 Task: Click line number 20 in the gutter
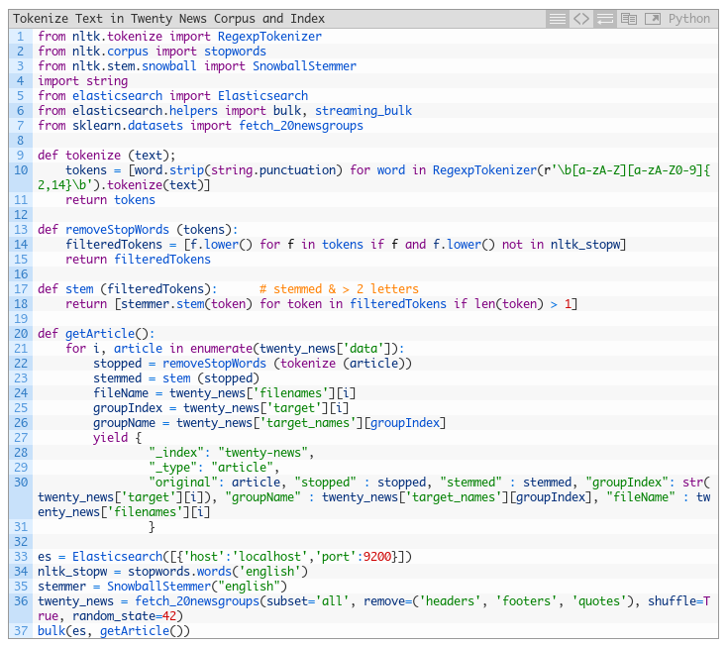point(21,334)
